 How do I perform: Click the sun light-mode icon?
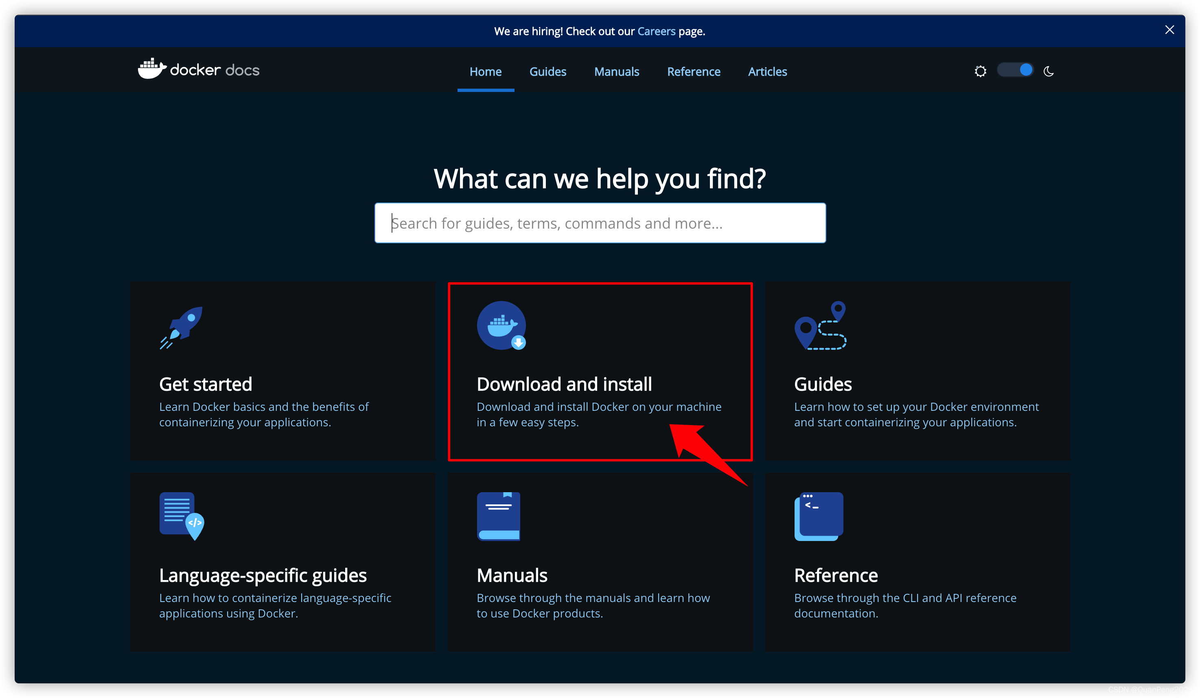(980, 71)
